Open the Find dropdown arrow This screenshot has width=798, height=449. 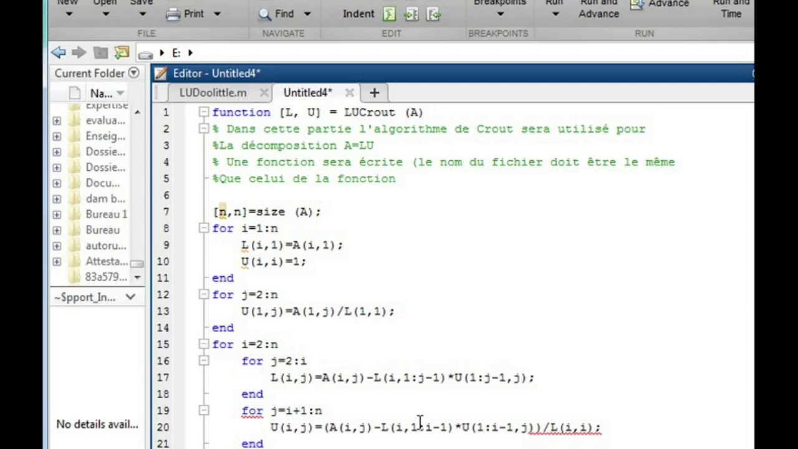(x=307, y=14)
